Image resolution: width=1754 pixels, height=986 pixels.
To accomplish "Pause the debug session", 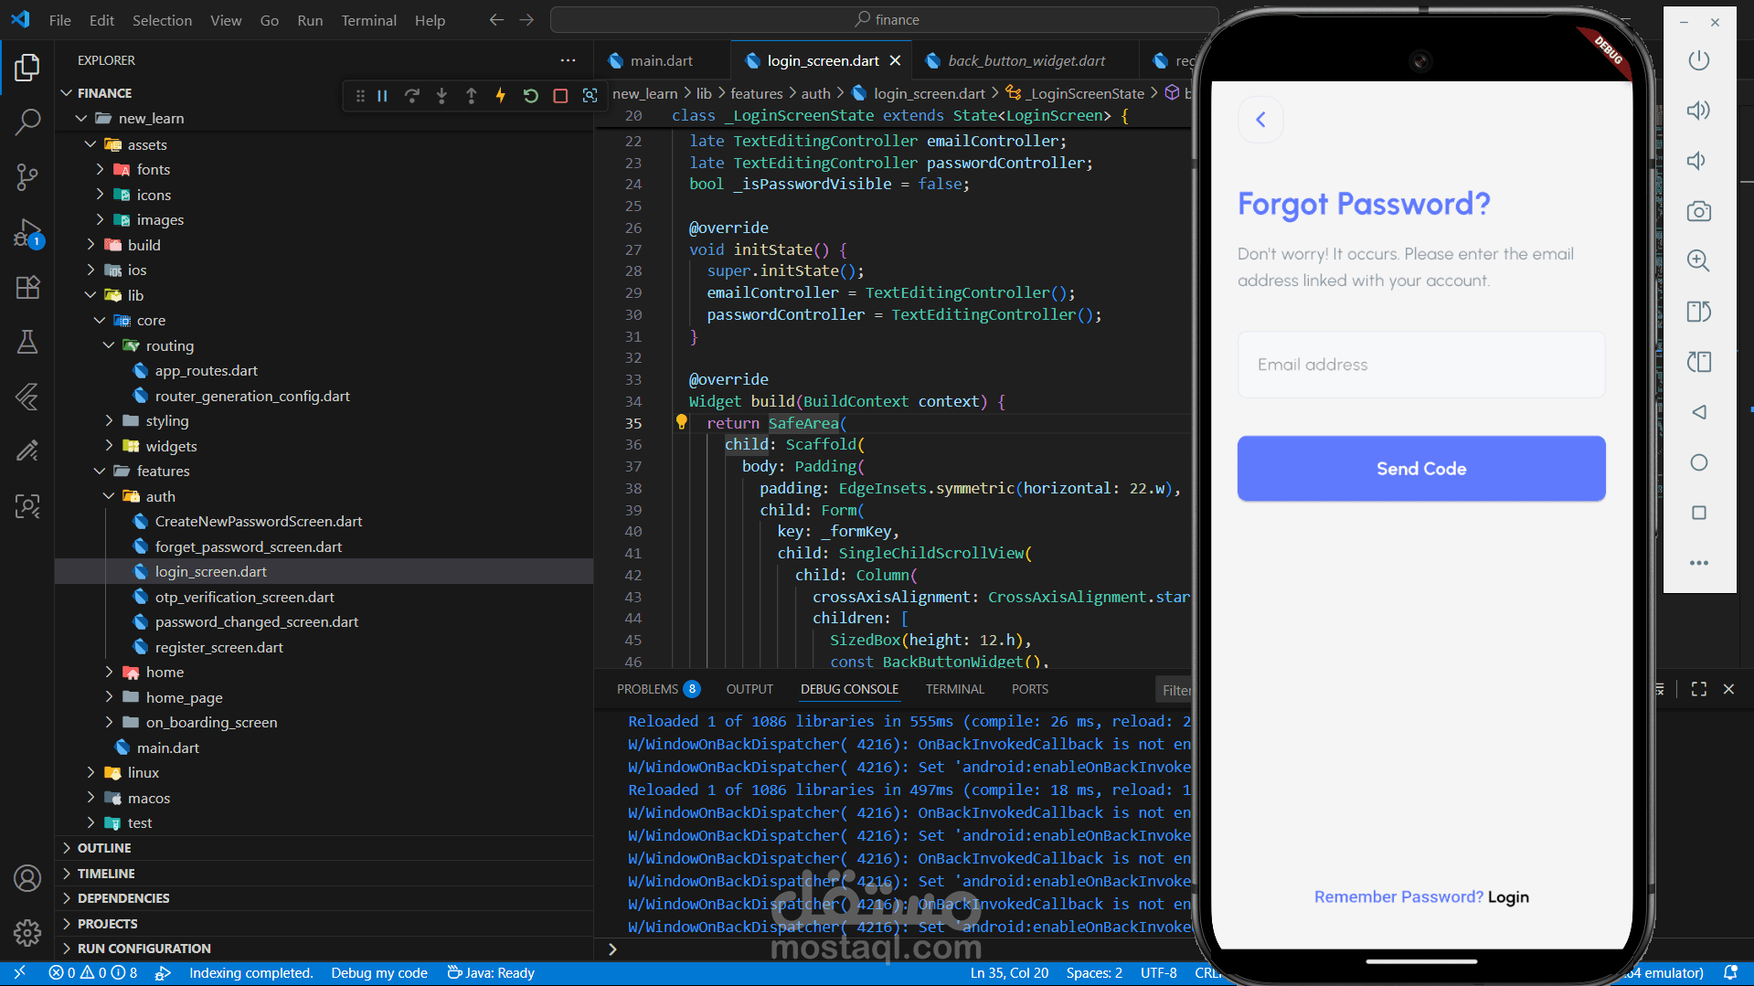I will click(383, 96).
